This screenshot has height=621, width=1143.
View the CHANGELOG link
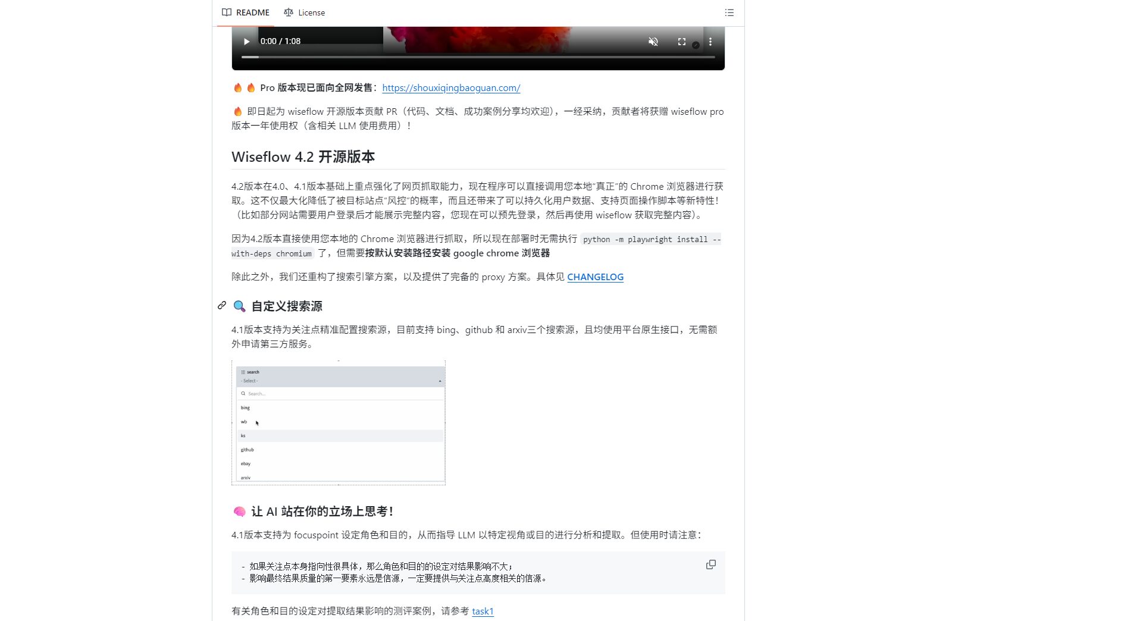[595, 277]
